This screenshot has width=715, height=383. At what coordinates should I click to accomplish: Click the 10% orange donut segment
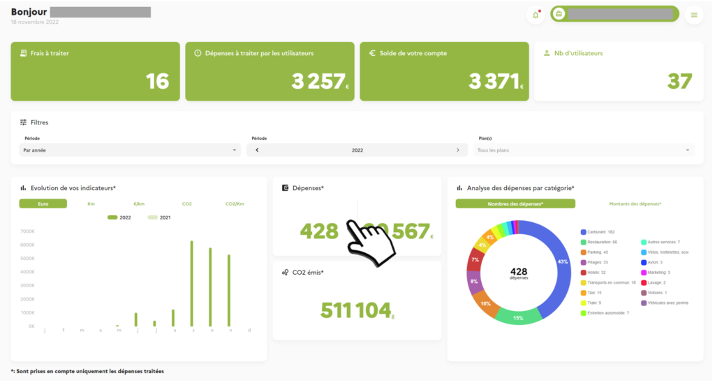pos(486,303)
